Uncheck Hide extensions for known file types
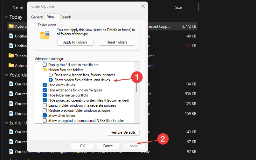The width and height of the screenshot is (256, 160). click(45, 90)
